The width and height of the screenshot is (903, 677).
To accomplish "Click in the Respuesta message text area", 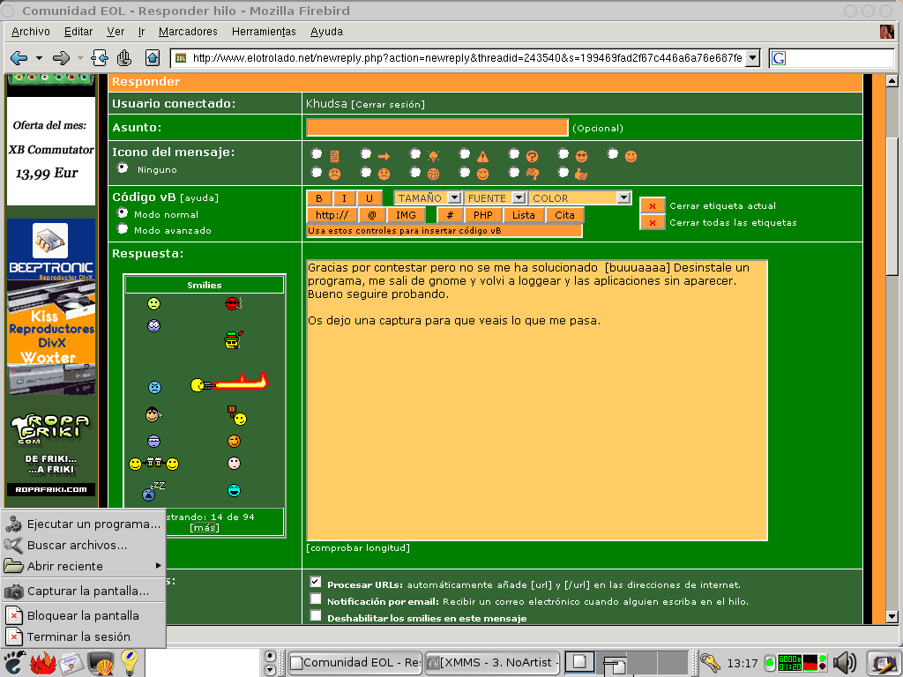I will [537, 400].
